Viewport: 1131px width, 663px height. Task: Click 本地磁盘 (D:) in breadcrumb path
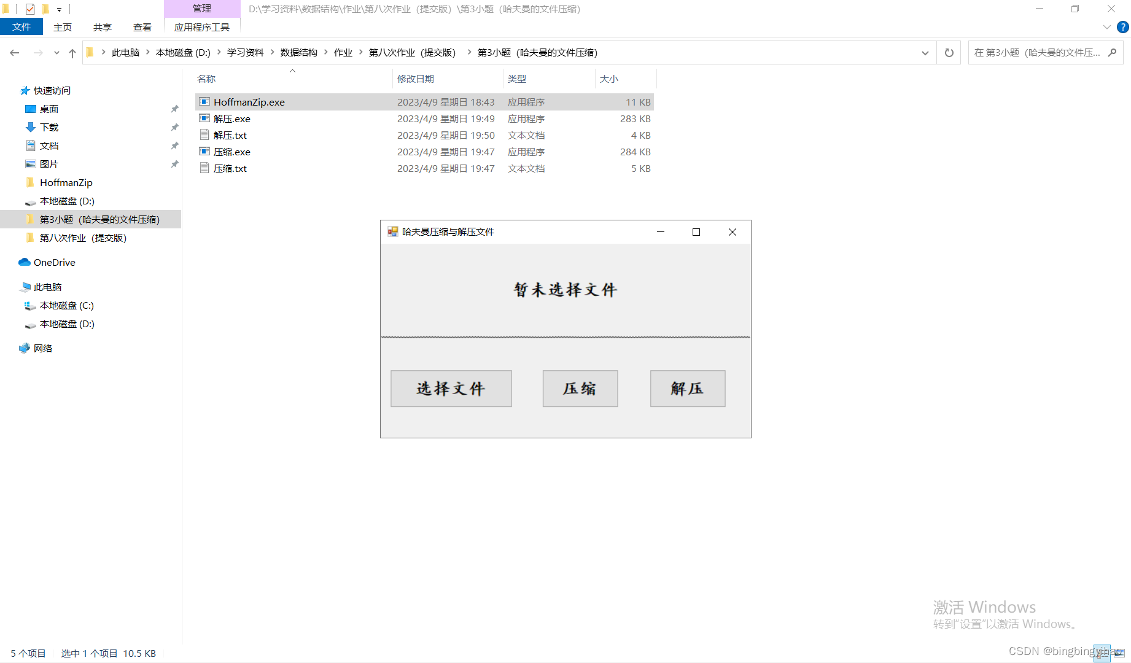tap(183, 53)
